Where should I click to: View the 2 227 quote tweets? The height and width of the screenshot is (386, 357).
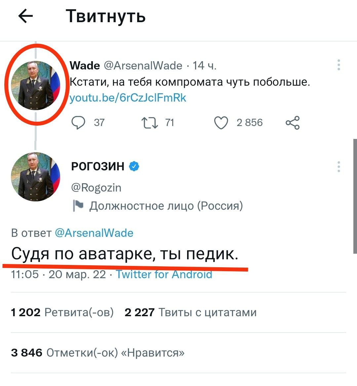click(x=190, y=312)
